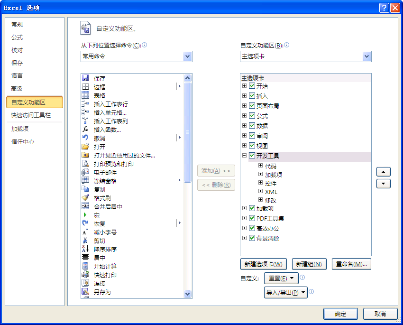Expand the 控件 group
Screen dimensions: 403x325
click(260, 183)
